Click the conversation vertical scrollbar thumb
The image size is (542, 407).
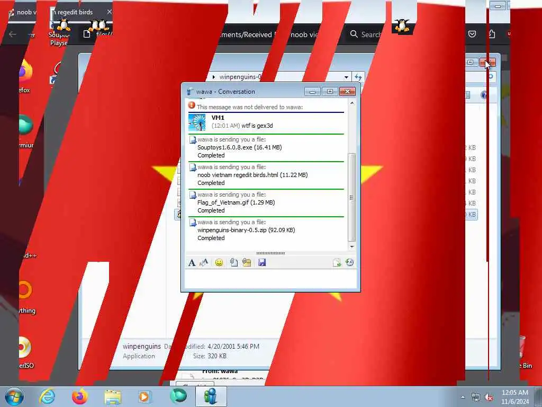tap(352, 197)
